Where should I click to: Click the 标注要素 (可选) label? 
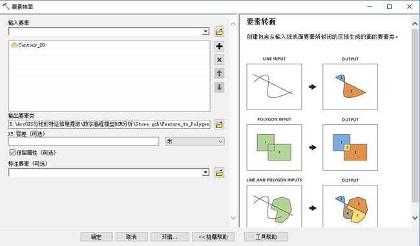pyautogui.click(x=28, y=164)
